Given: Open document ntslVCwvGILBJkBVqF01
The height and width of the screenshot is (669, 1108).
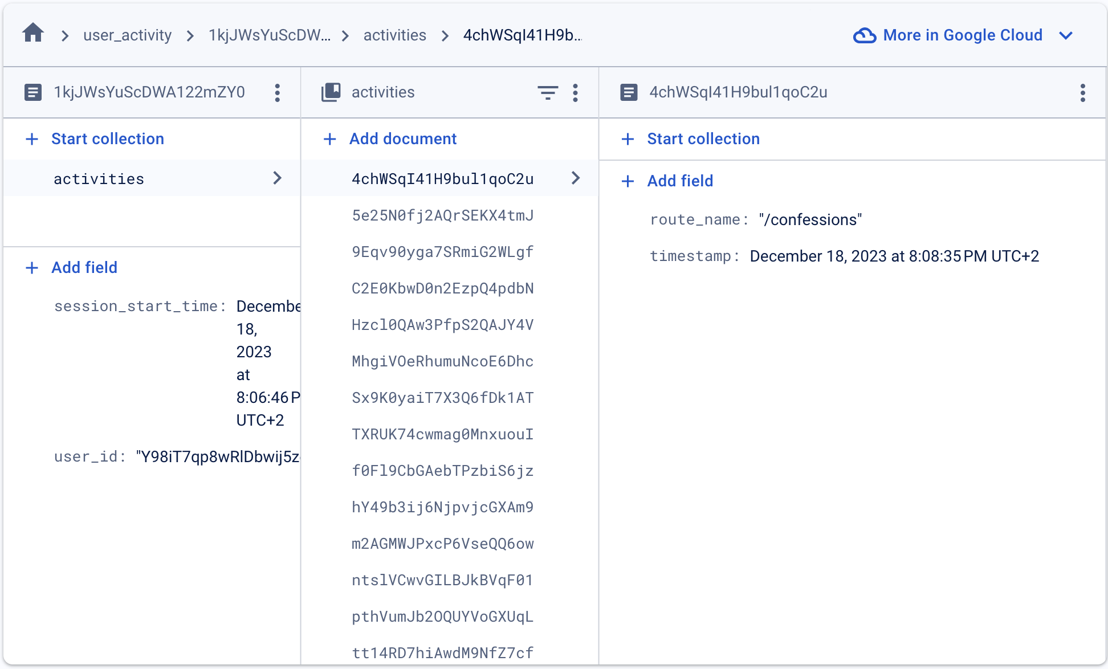Looking at the screenshot, I should (442, 580).
